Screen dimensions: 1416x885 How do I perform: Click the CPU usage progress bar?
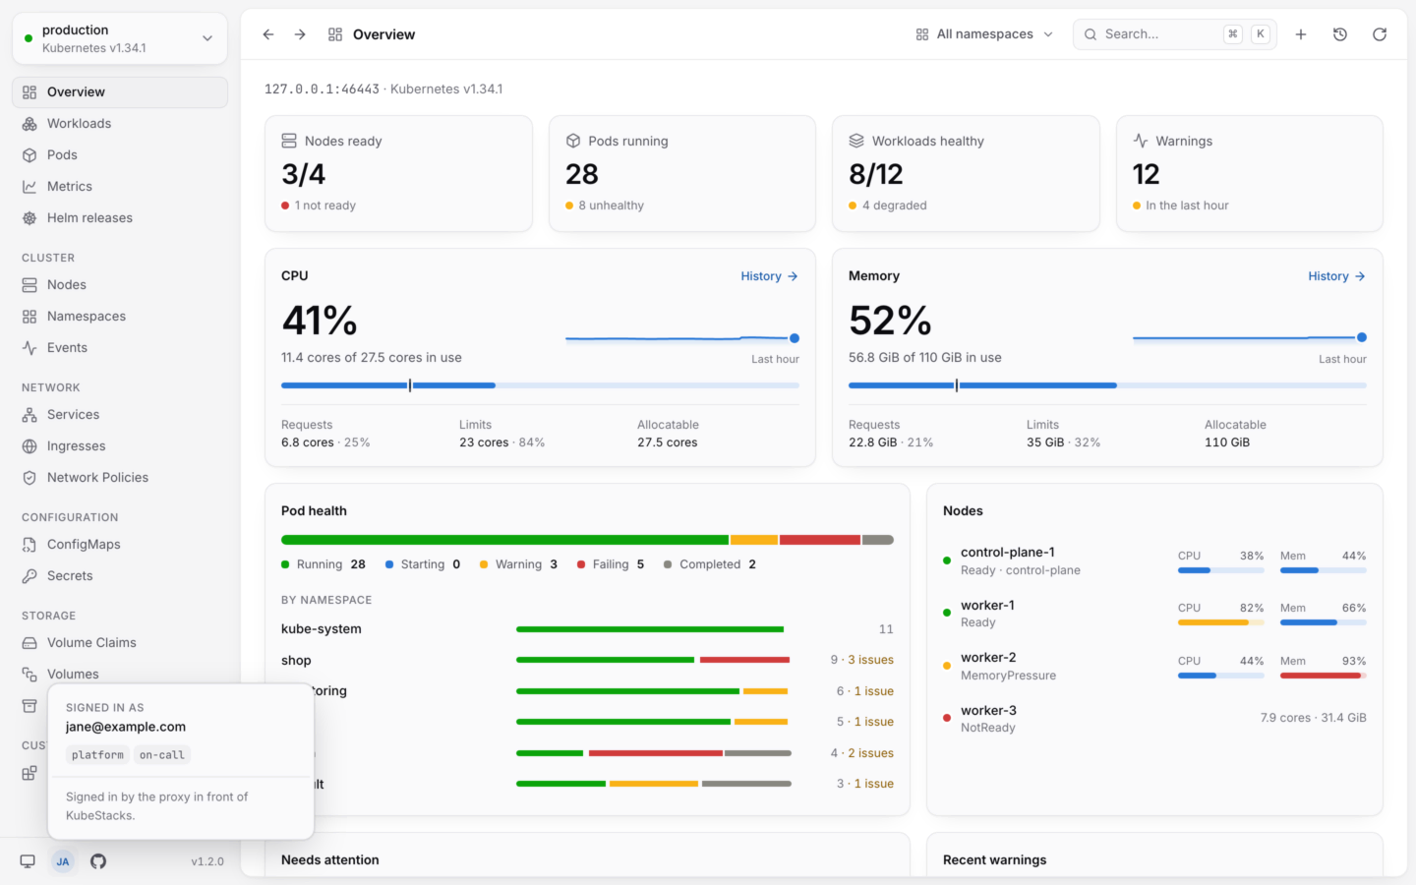540,385
